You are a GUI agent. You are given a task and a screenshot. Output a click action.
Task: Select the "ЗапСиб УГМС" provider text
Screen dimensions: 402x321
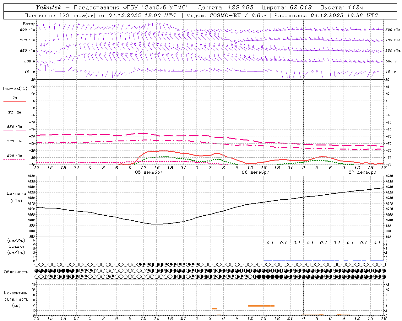click(x=166, y=8)
